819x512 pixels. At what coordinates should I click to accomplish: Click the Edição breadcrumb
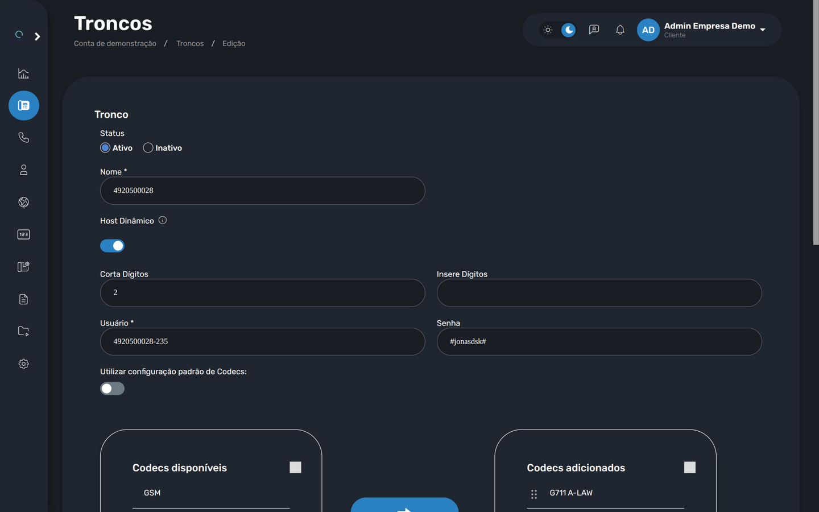pos(234,43)
